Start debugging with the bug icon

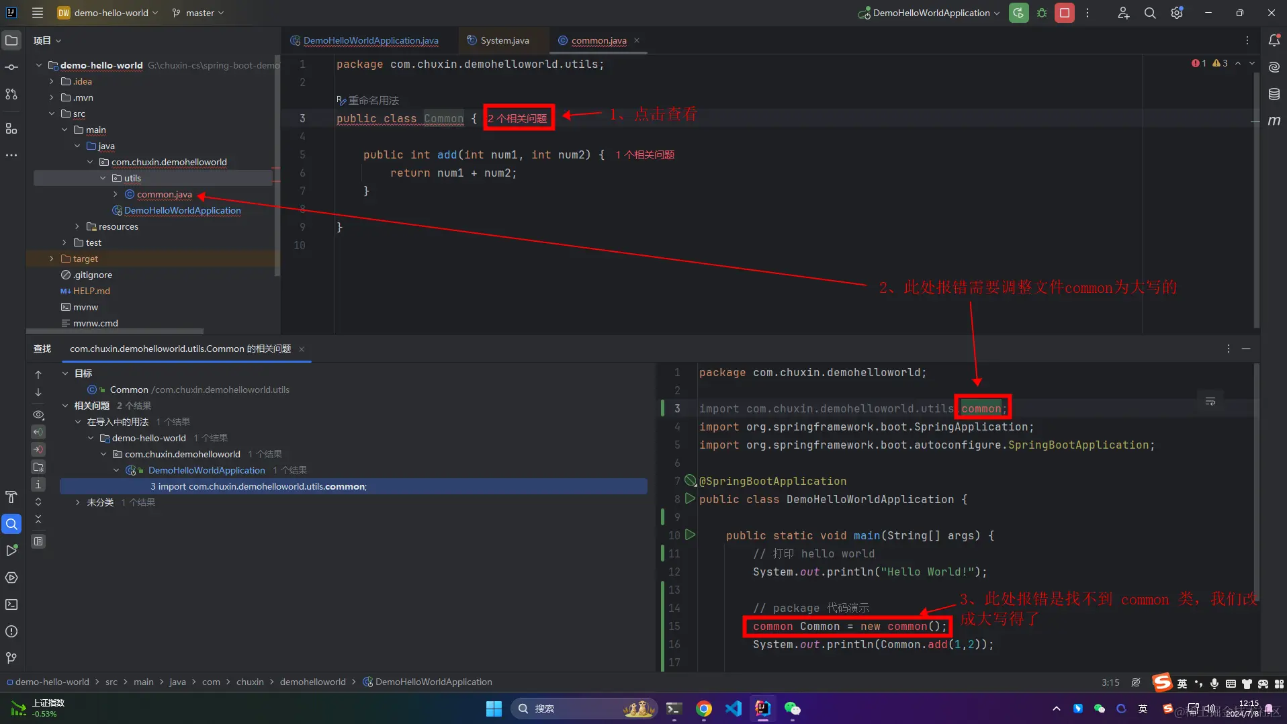click(1042, 13)
